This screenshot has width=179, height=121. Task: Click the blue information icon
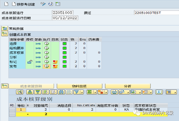click(159, 92)
